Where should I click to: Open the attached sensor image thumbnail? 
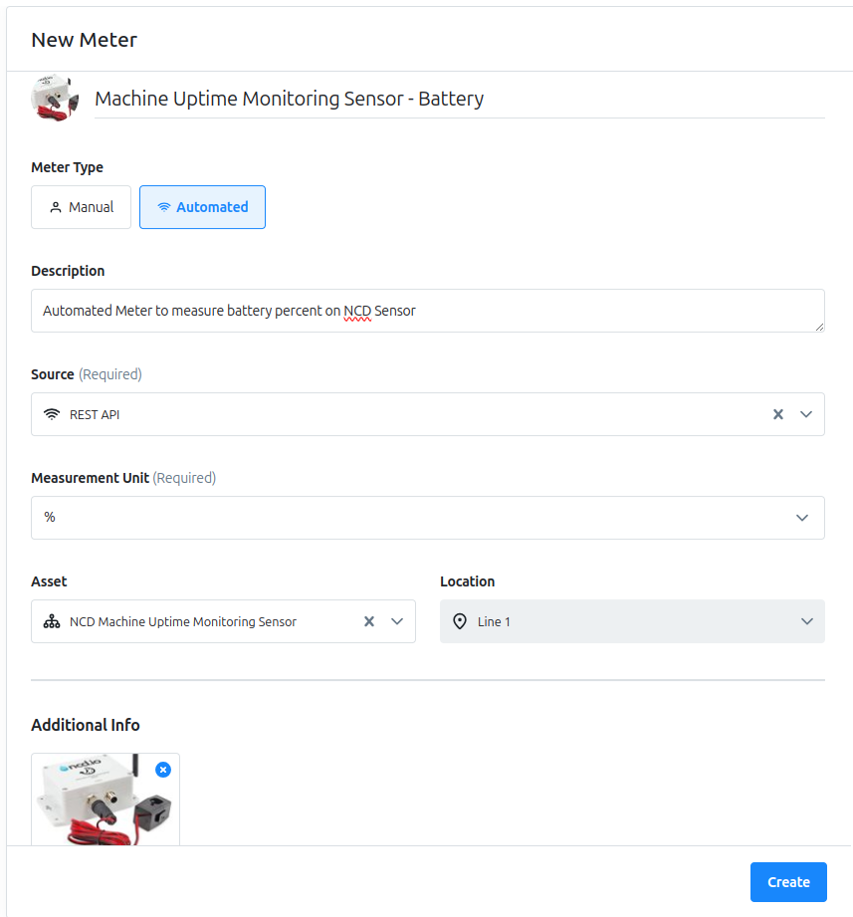click(106, 799)
